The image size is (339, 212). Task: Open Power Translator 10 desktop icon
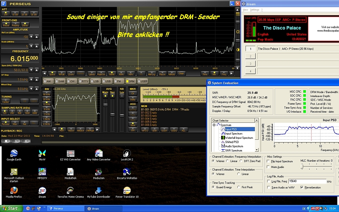127,192
